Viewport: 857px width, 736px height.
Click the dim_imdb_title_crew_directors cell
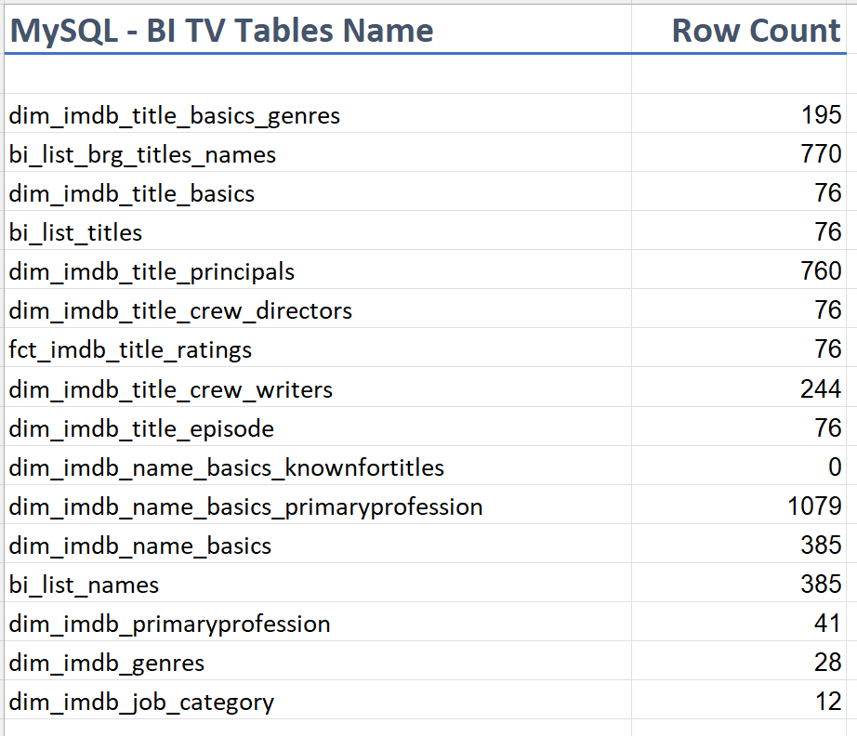coord(318,309)
